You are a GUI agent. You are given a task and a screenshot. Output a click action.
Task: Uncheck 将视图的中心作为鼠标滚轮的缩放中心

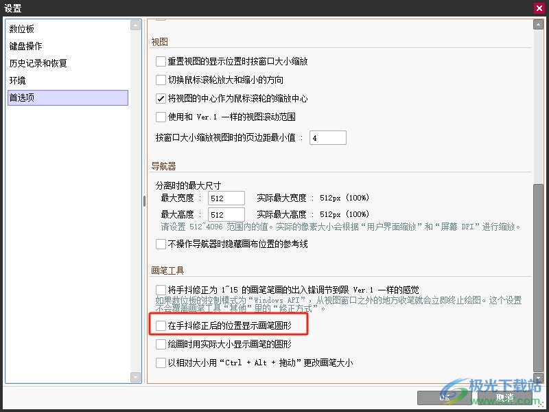coord(161,98)
